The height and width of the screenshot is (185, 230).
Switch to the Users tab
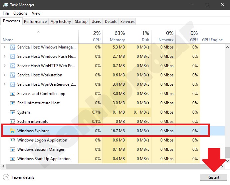click(x=96, y=22)
